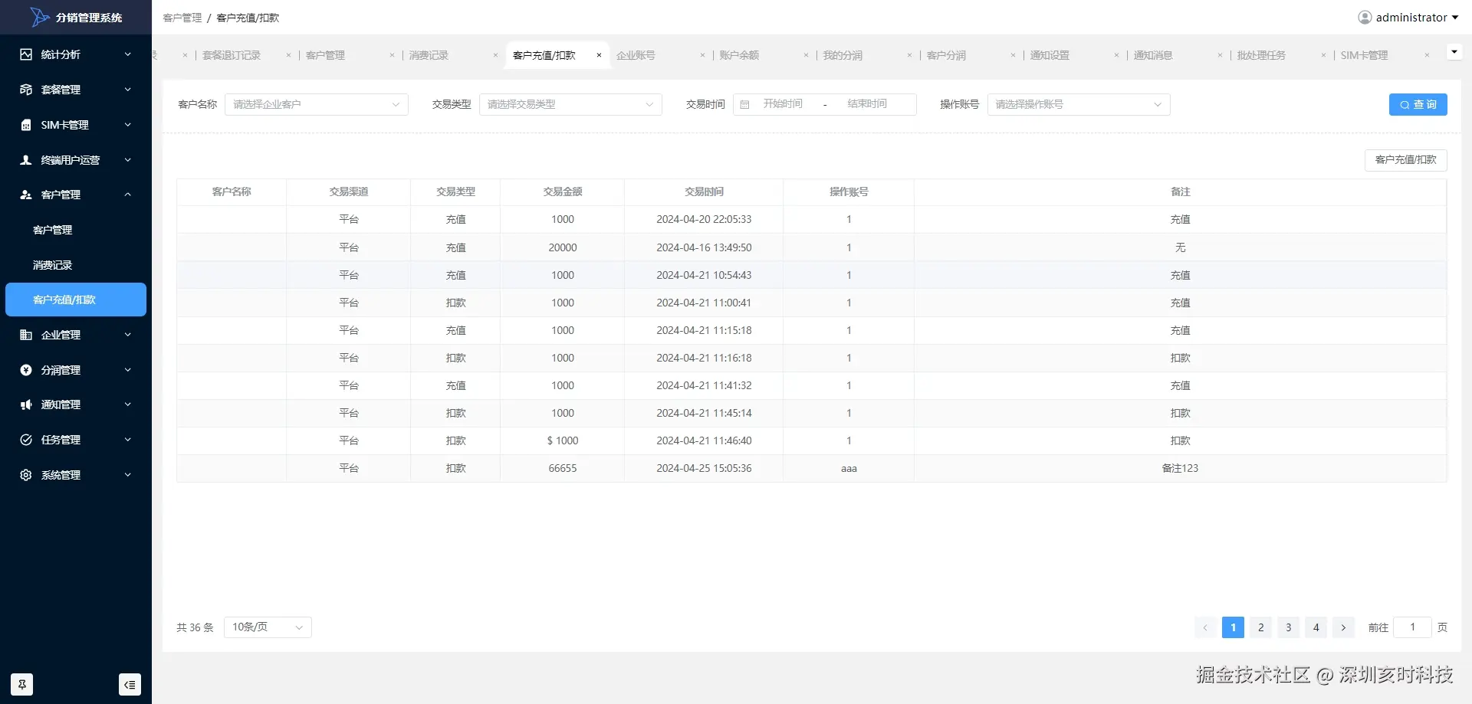Click the 企业管理 building icon
The image size is (1472, 704).
[26, 335]
